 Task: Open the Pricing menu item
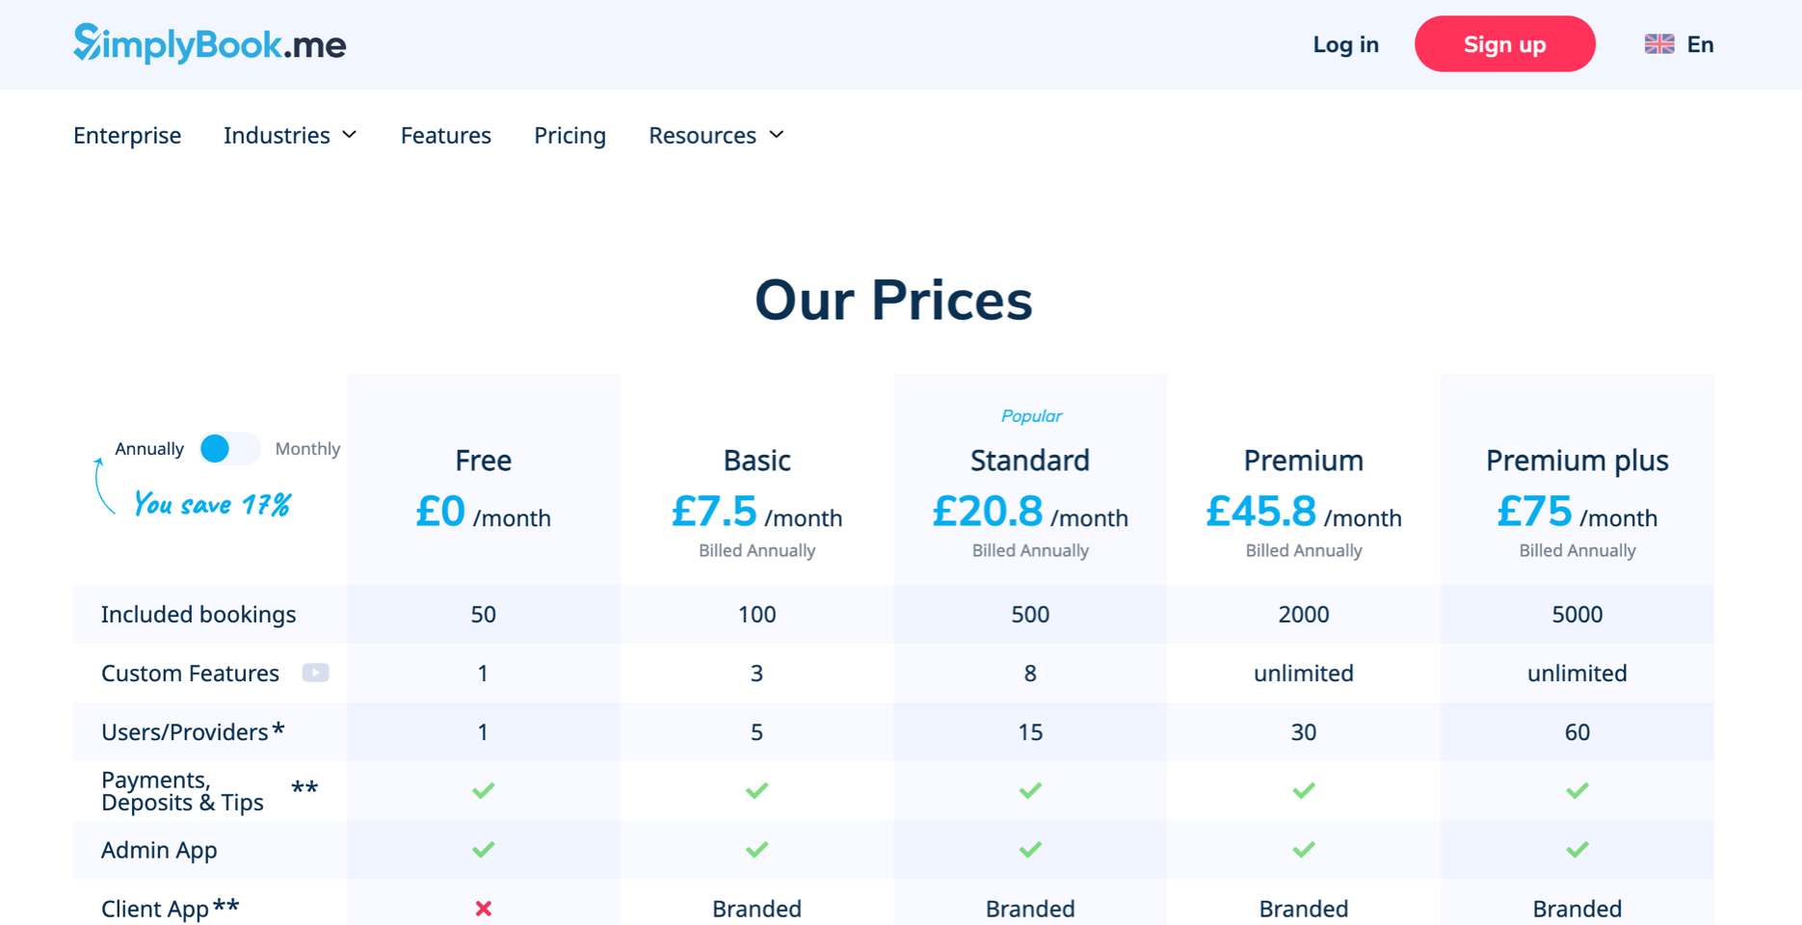tap(570, 136)
